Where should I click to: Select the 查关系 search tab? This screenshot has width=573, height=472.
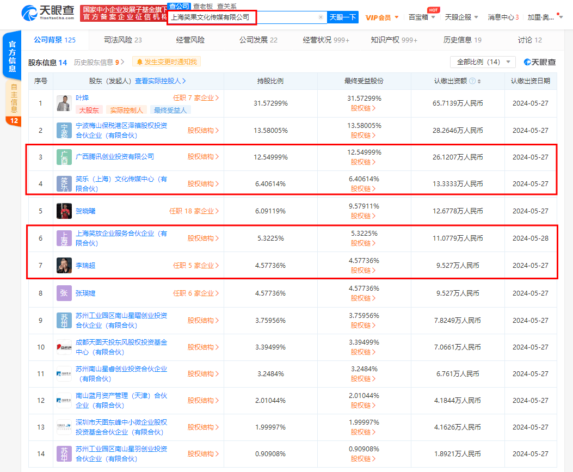pos(226,6)
